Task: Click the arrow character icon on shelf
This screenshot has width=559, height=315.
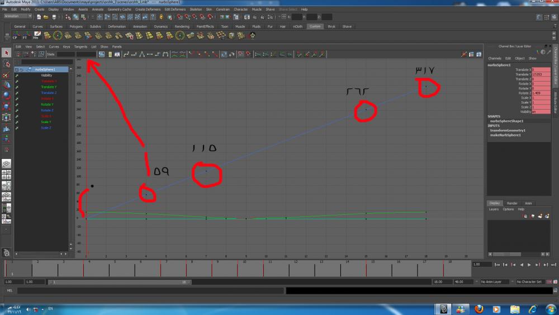Action: coord(253,35)
